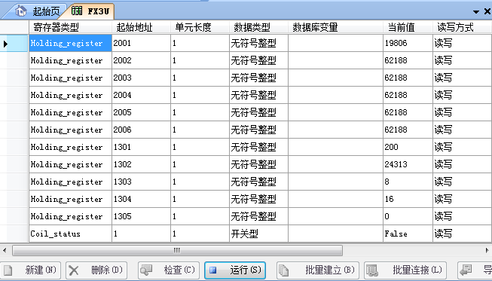
Task: Click the 检查(C) inspect icon
Action: tap(146, 270)
